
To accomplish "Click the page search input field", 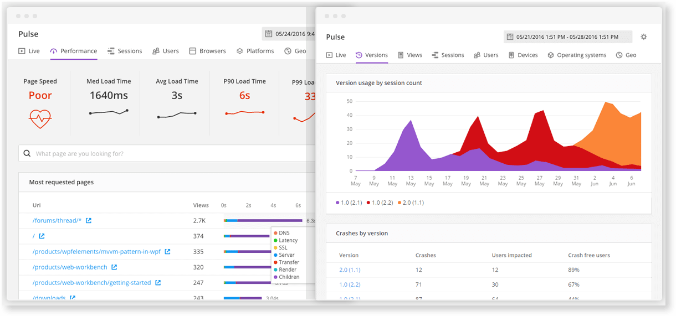I will (x=166, y=154).
